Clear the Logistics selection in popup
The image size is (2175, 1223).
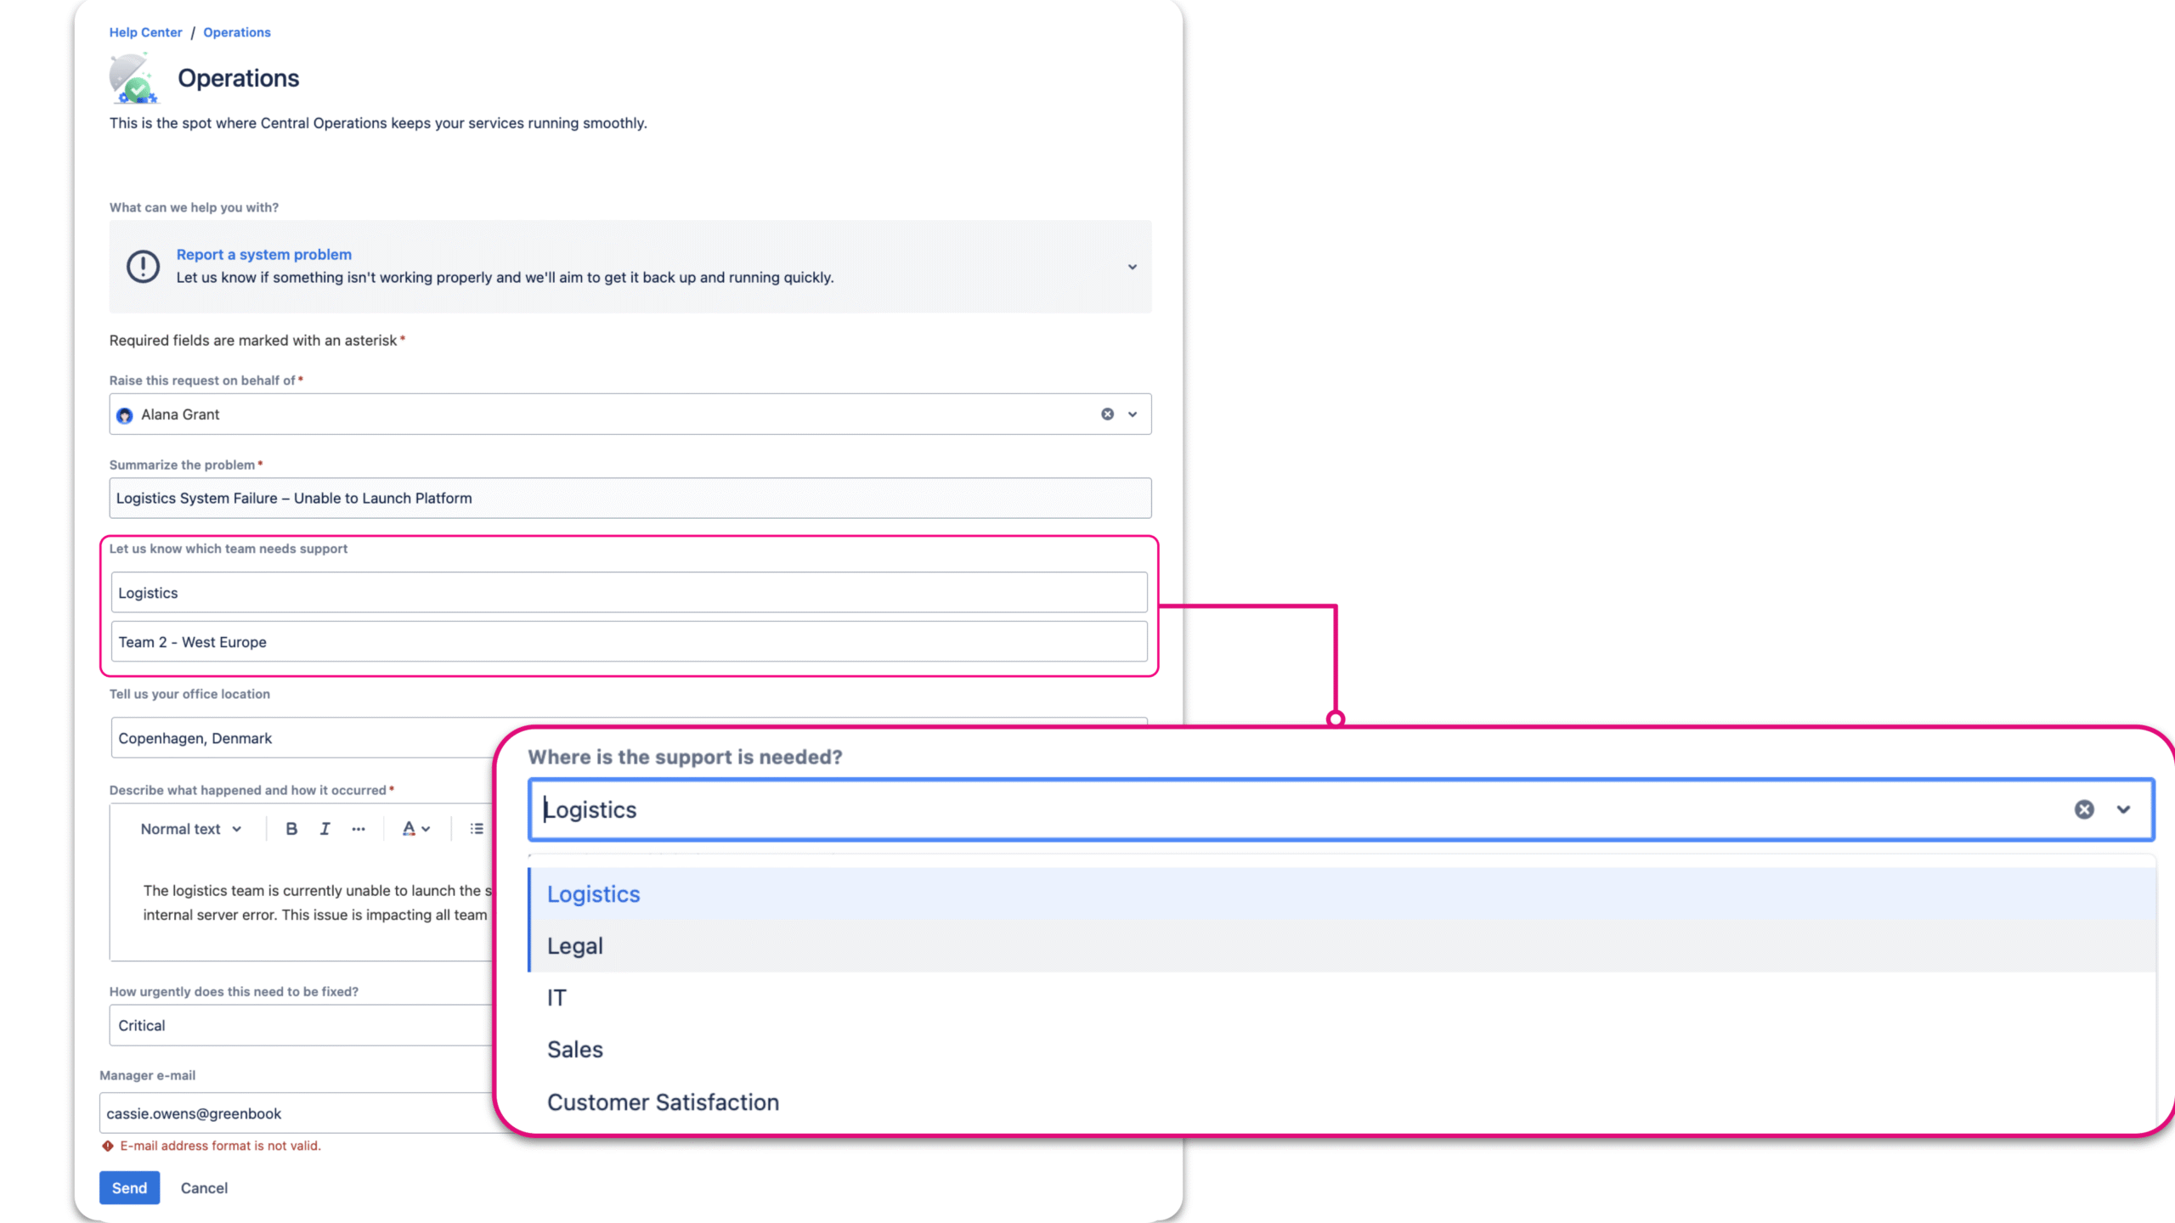pyautogui.click(x=2083, y=809)
